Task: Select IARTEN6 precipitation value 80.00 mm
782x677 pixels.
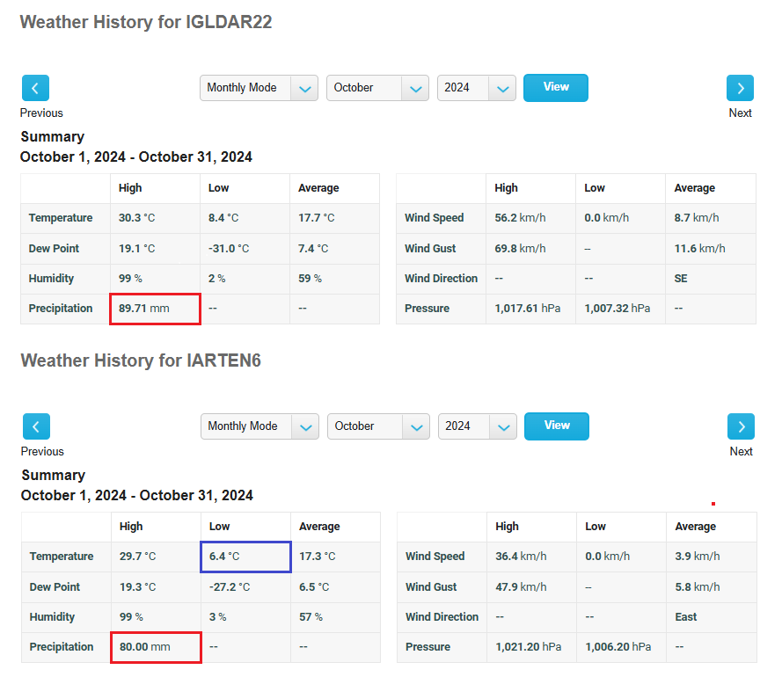Action: coord(144,647)
